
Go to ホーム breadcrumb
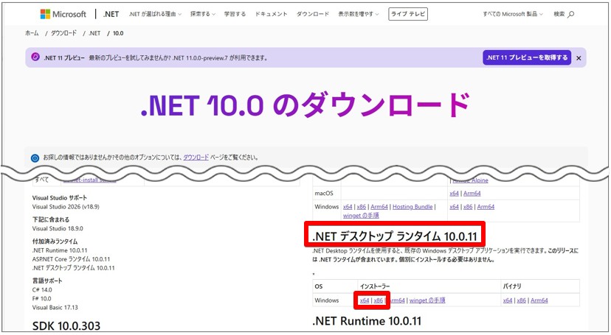coord(32,33)
